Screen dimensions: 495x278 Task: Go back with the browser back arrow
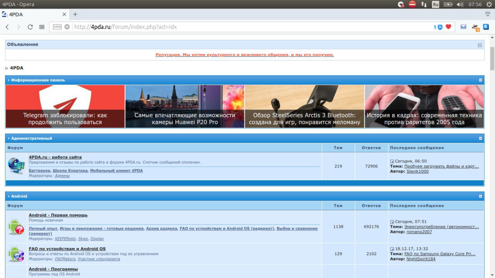[x=7, y=27]
